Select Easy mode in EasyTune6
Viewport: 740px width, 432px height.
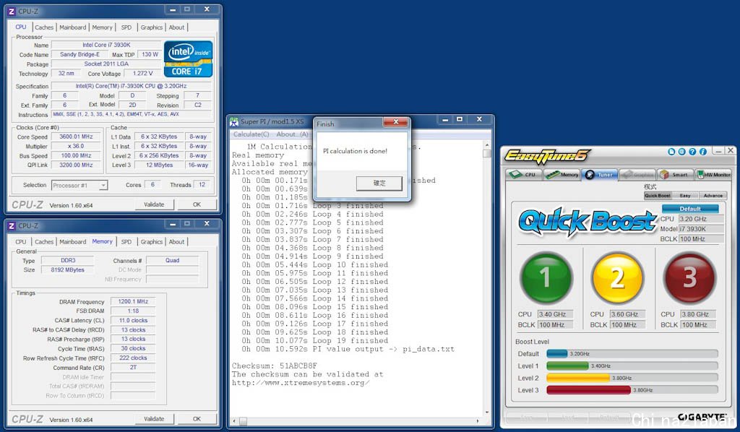[685, 195]
